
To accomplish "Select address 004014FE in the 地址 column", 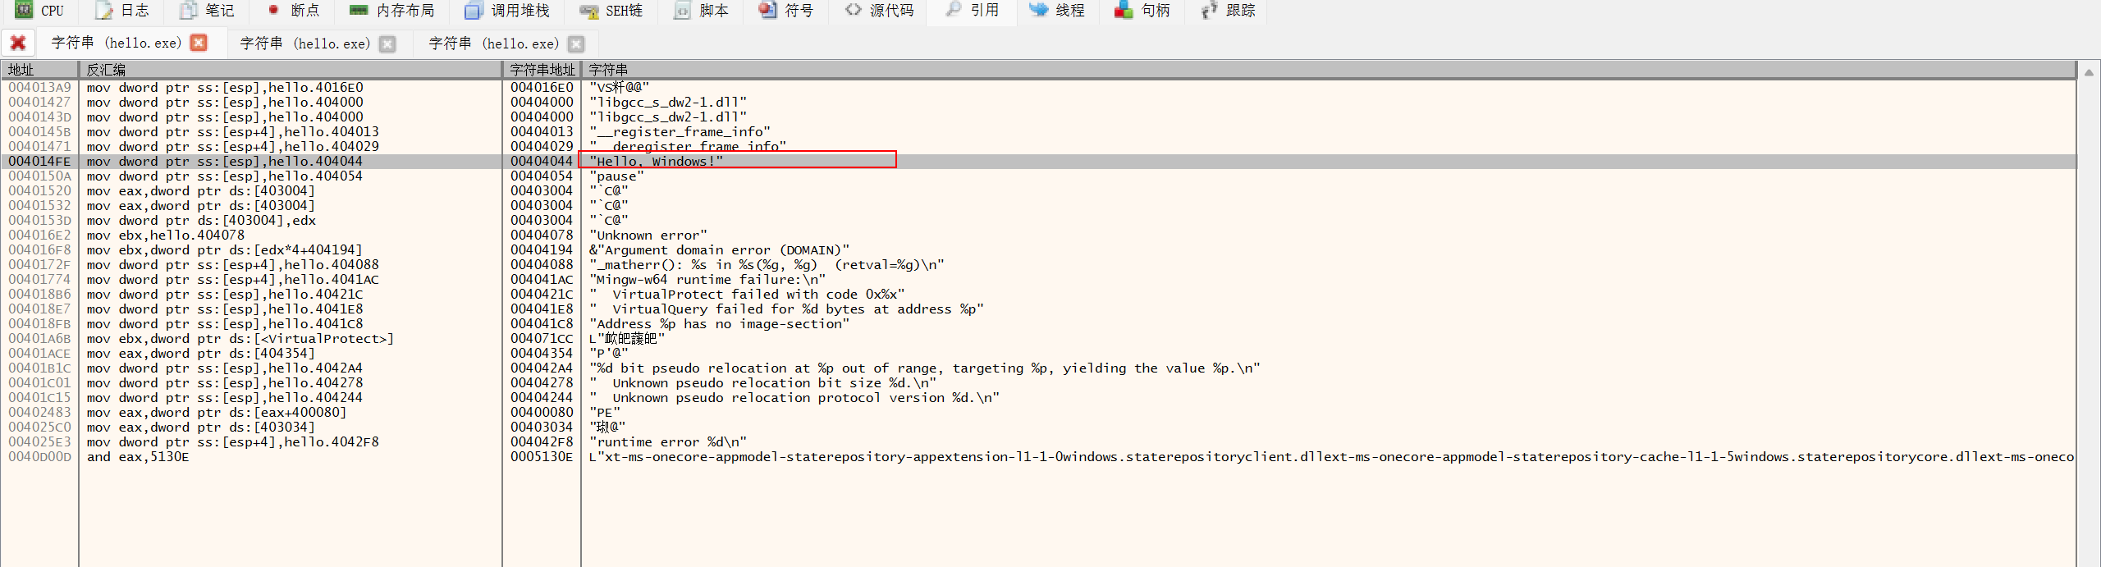I will [40, 162].
